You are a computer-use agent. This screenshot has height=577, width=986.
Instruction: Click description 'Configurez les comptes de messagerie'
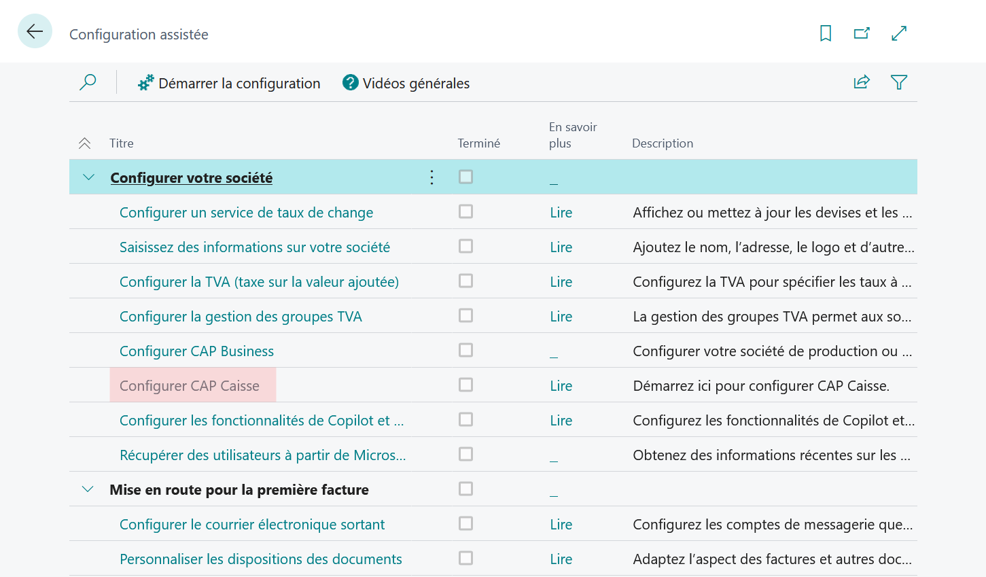click(x=773, y=525)
